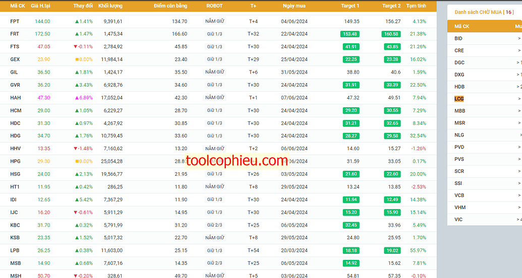The width and height of the screenshot is (522, 278).
Task: Click the magenta ceiling arrow in HAH row
Action: pyautogui.click(x=77, y=98)
